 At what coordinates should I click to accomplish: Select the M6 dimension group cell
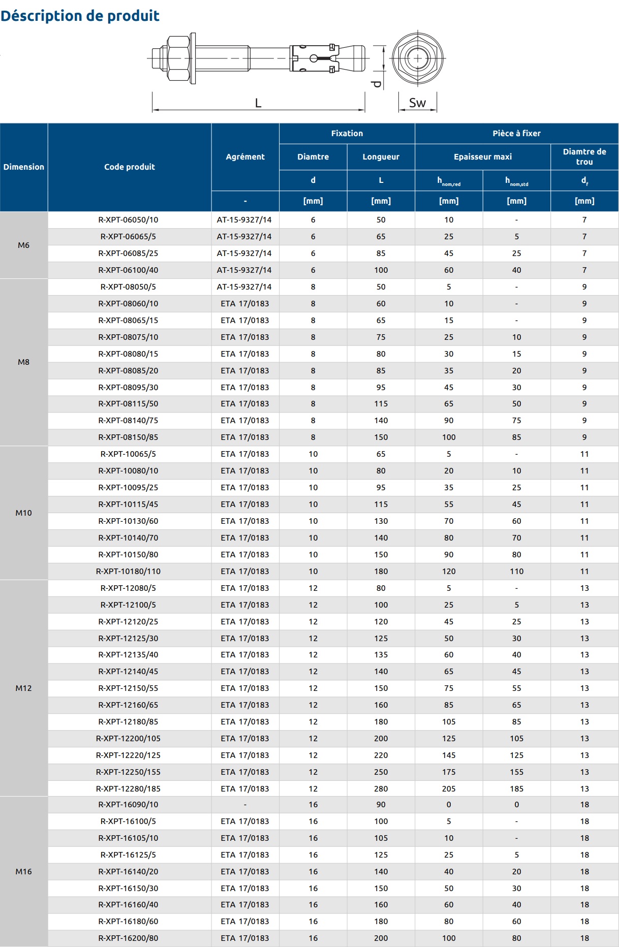coord(24,245)
